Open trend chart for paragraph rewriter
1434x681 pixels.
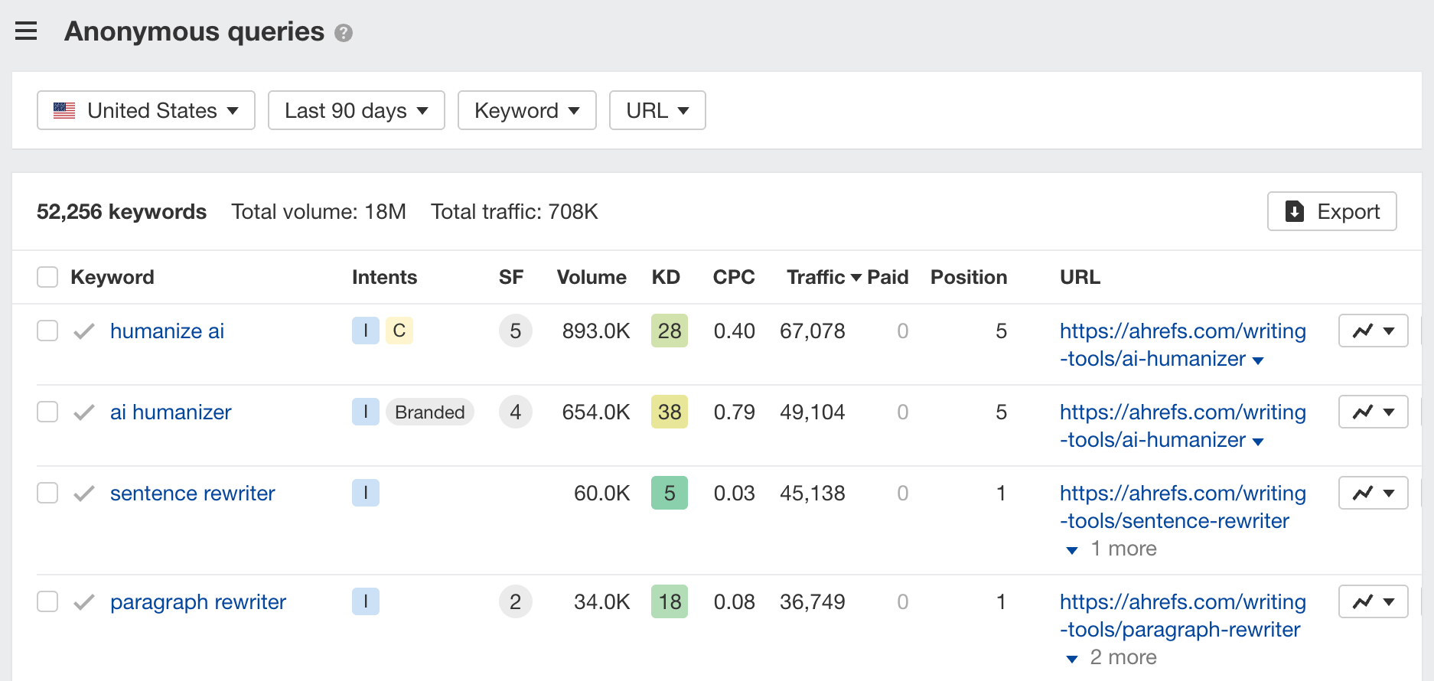(1373, 602)
